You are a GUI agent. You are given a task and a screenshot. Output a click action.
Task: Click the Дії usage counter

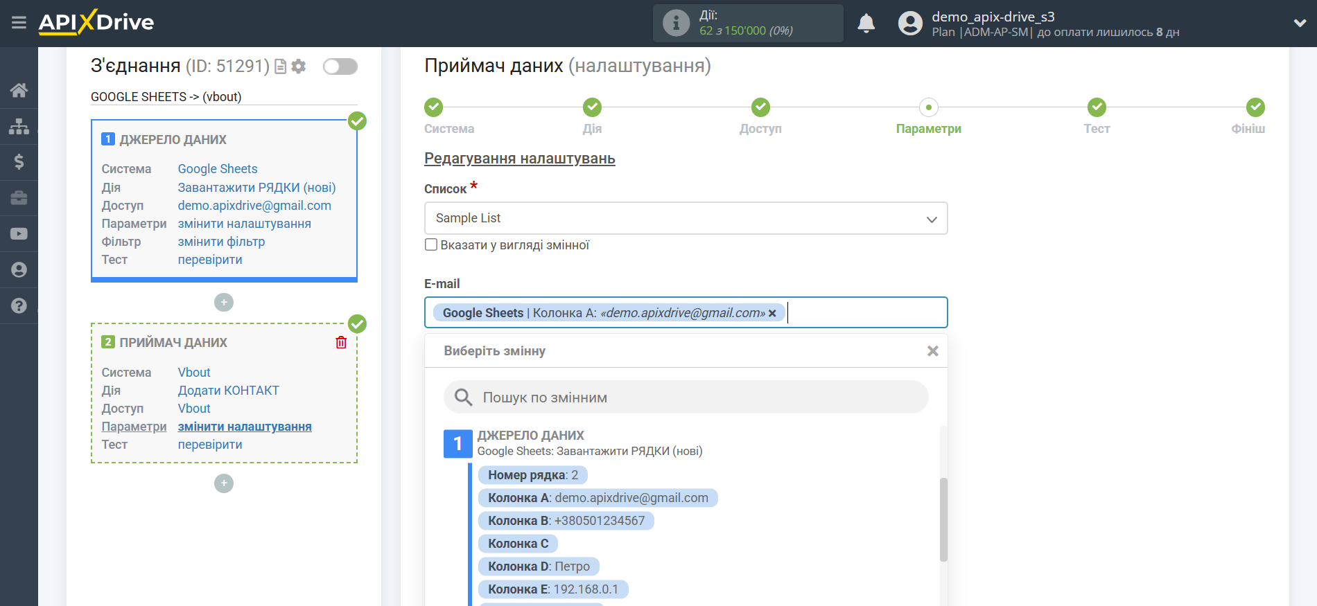click(748, 23)
